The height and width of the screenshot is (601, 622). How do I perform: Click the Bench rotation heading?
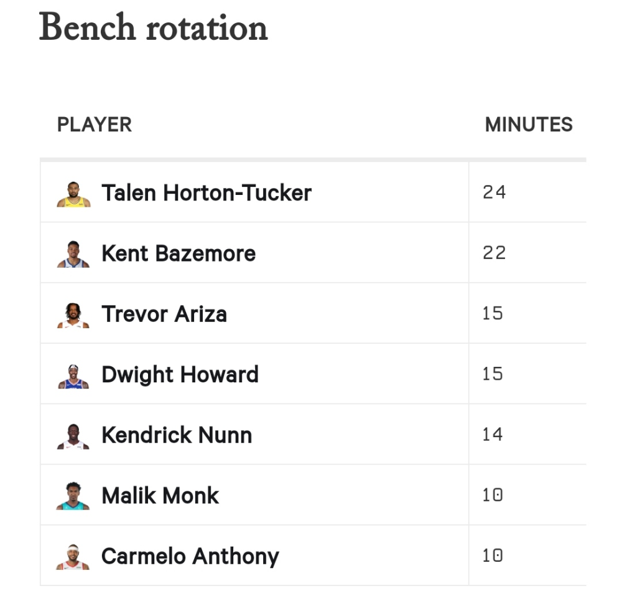click(x=154, y=28)
